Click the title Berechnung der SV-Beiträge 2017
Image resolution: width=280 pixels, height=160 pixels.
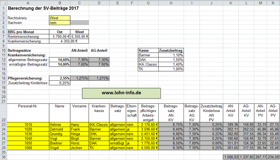[x=43, y=8]
